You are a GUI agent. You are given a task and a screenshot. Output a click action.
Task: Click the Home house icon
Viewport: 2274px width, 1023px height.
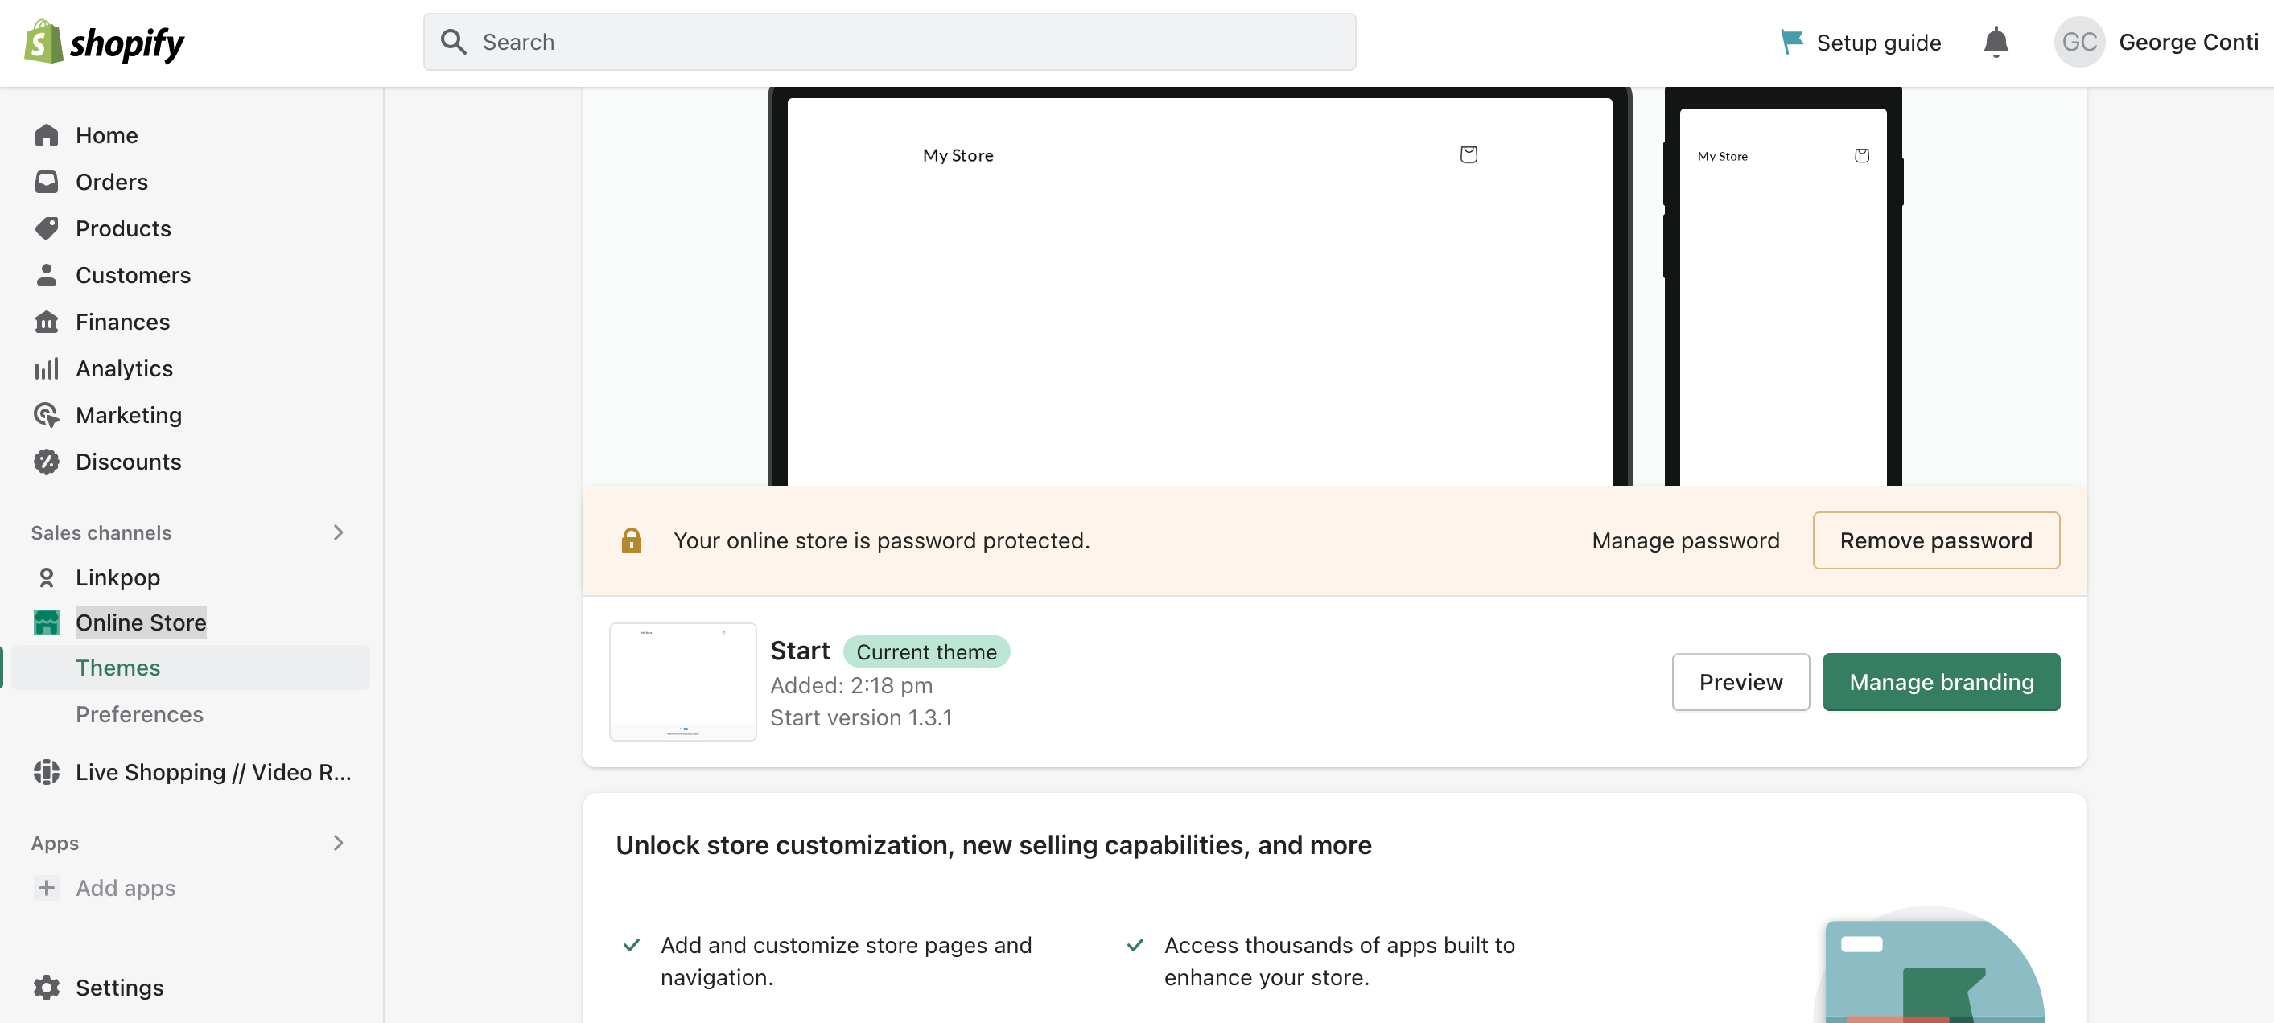click(46, 134)
